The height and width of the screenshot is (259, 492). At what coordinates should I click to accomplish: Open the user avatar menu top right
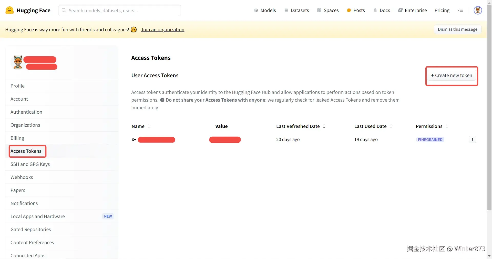(478, 10)
